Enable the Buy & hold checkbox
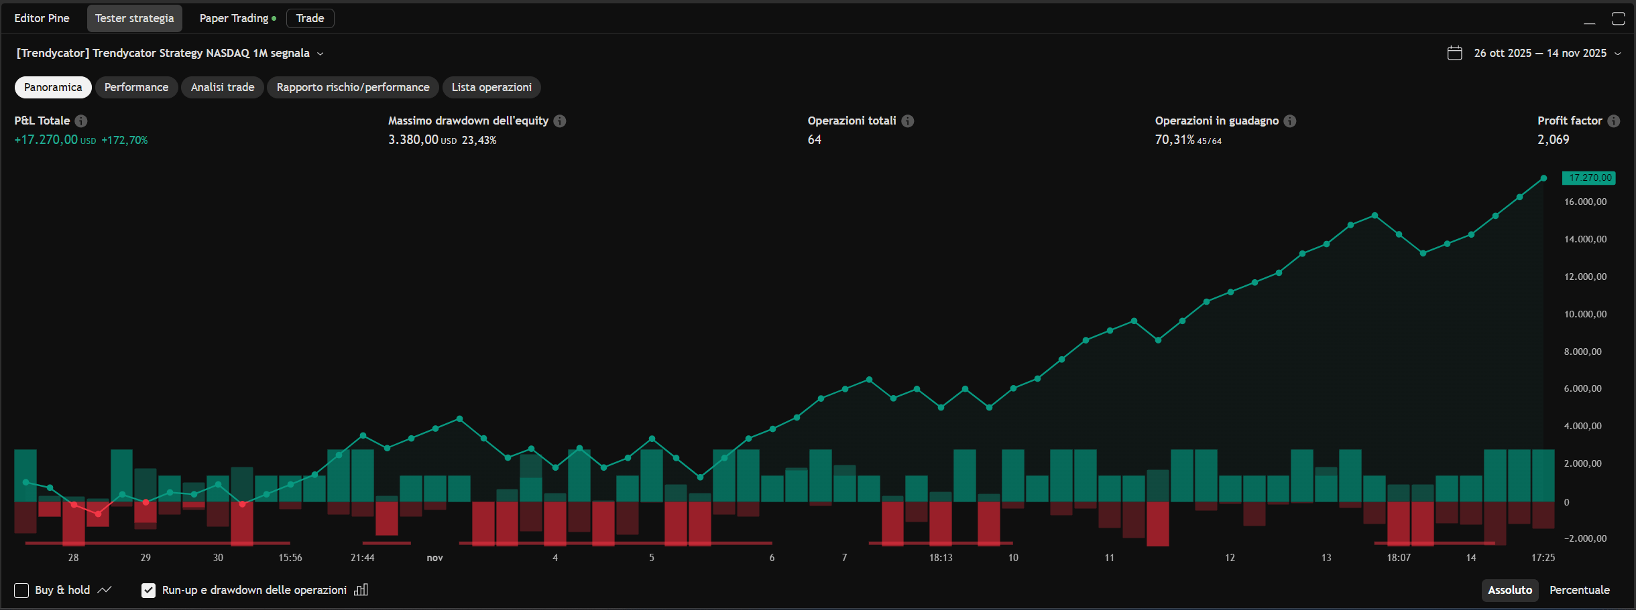Screen dimensions: 1636x610 21,590
